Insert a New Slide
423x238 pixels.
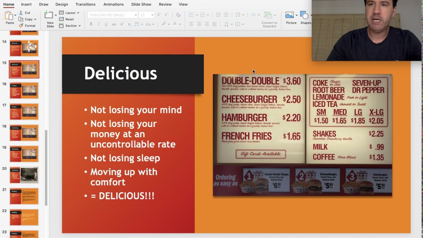click(x=49, y=15)
